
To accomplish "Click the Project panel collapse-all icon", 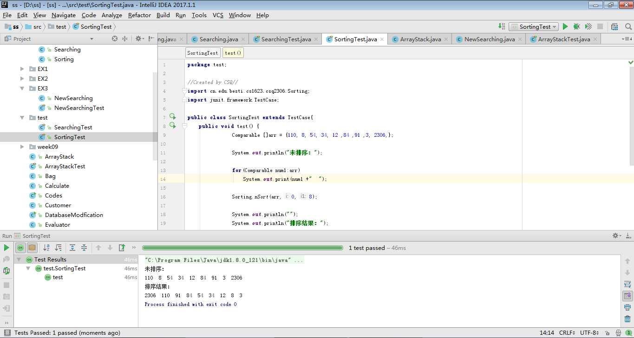I will click(124, 39).
